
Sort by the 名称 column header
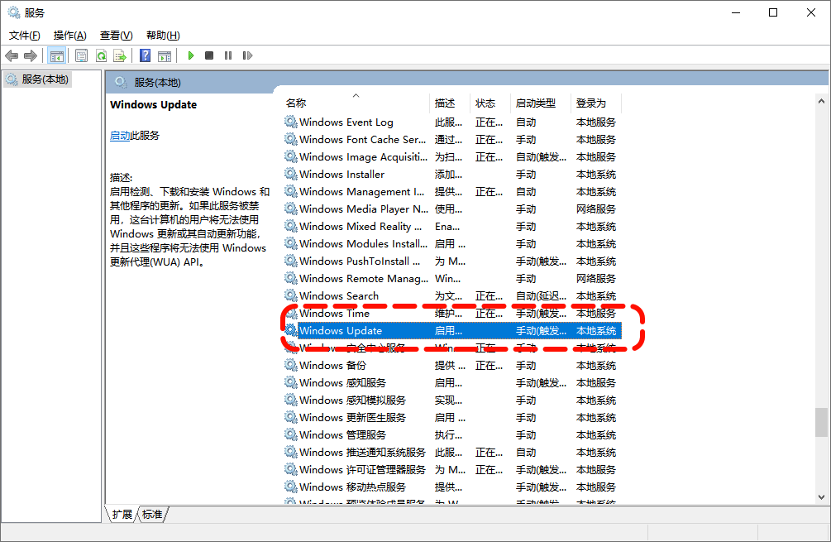[356, 103]
